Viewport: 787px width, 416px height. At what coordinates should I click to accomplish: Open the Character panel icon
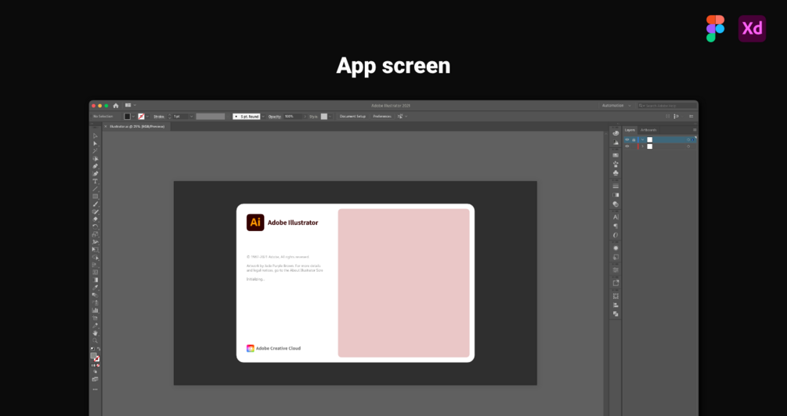pyautogui.click(x=616, y=217)
